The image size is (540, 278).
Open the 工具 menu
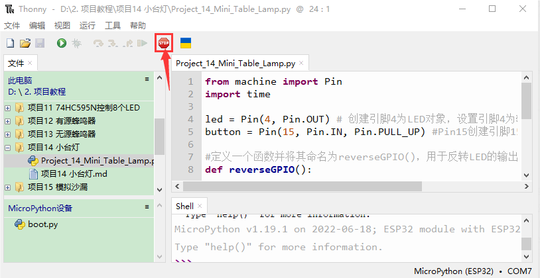[x=112, y=25]
